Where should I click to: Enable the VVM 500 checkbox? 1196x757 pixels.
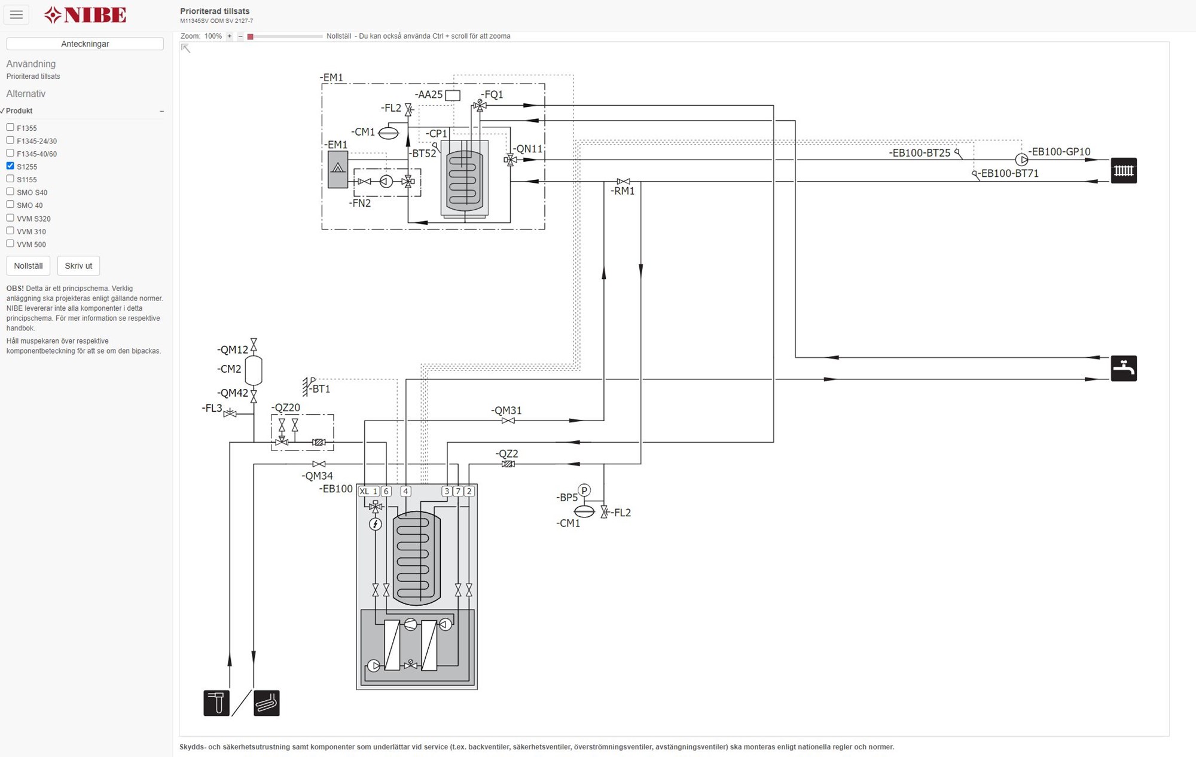(10, 244)
